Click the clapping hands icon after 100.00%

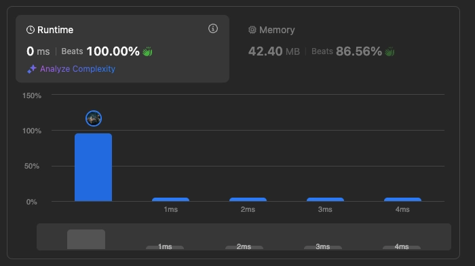[147, 51]
